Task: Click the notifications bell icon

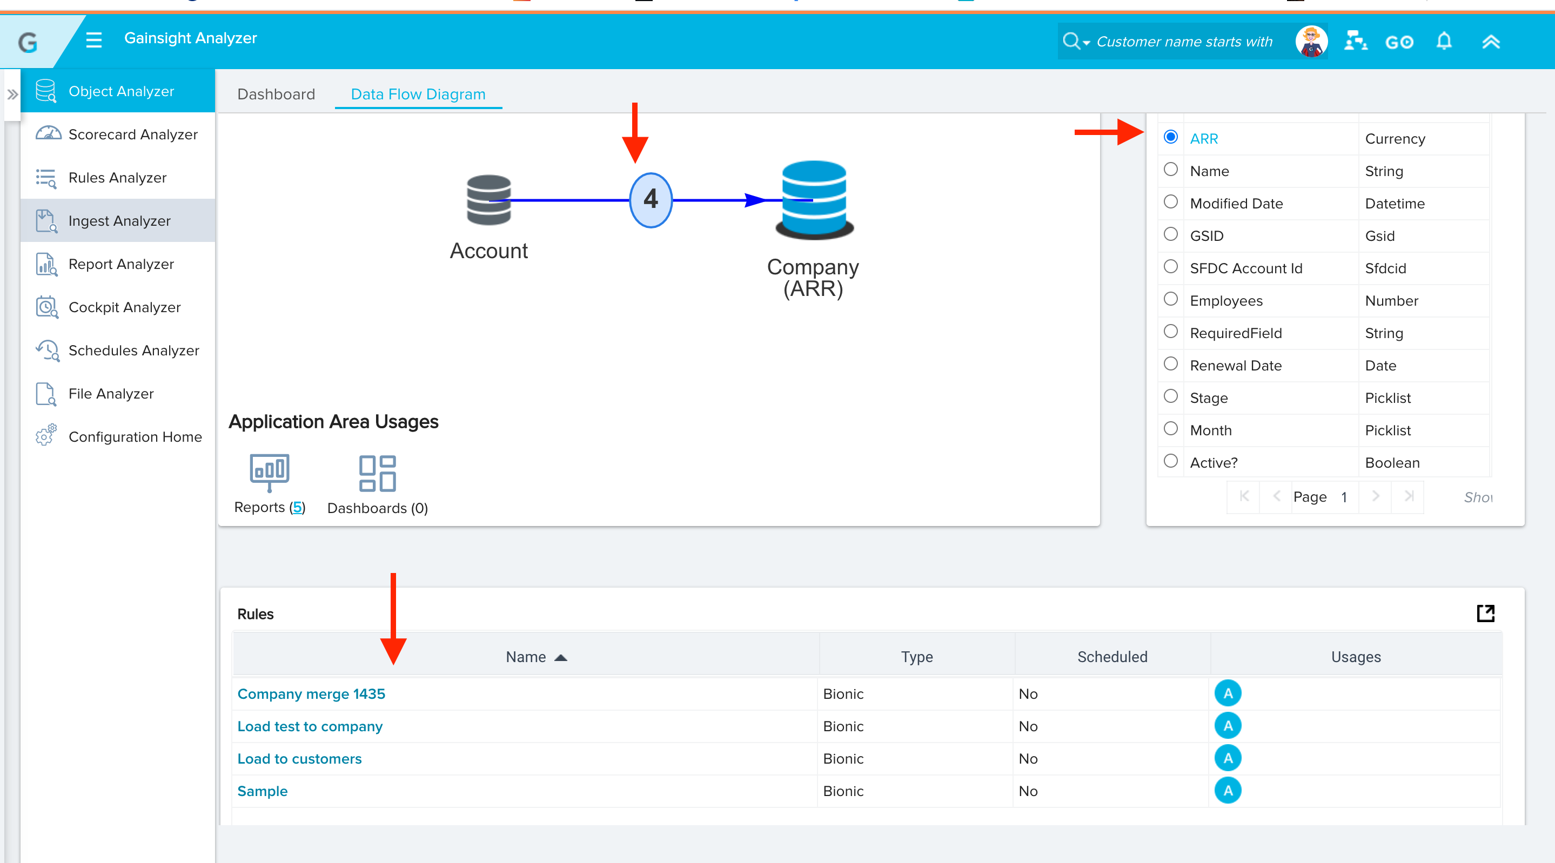Action: [x=1443, y=41]
